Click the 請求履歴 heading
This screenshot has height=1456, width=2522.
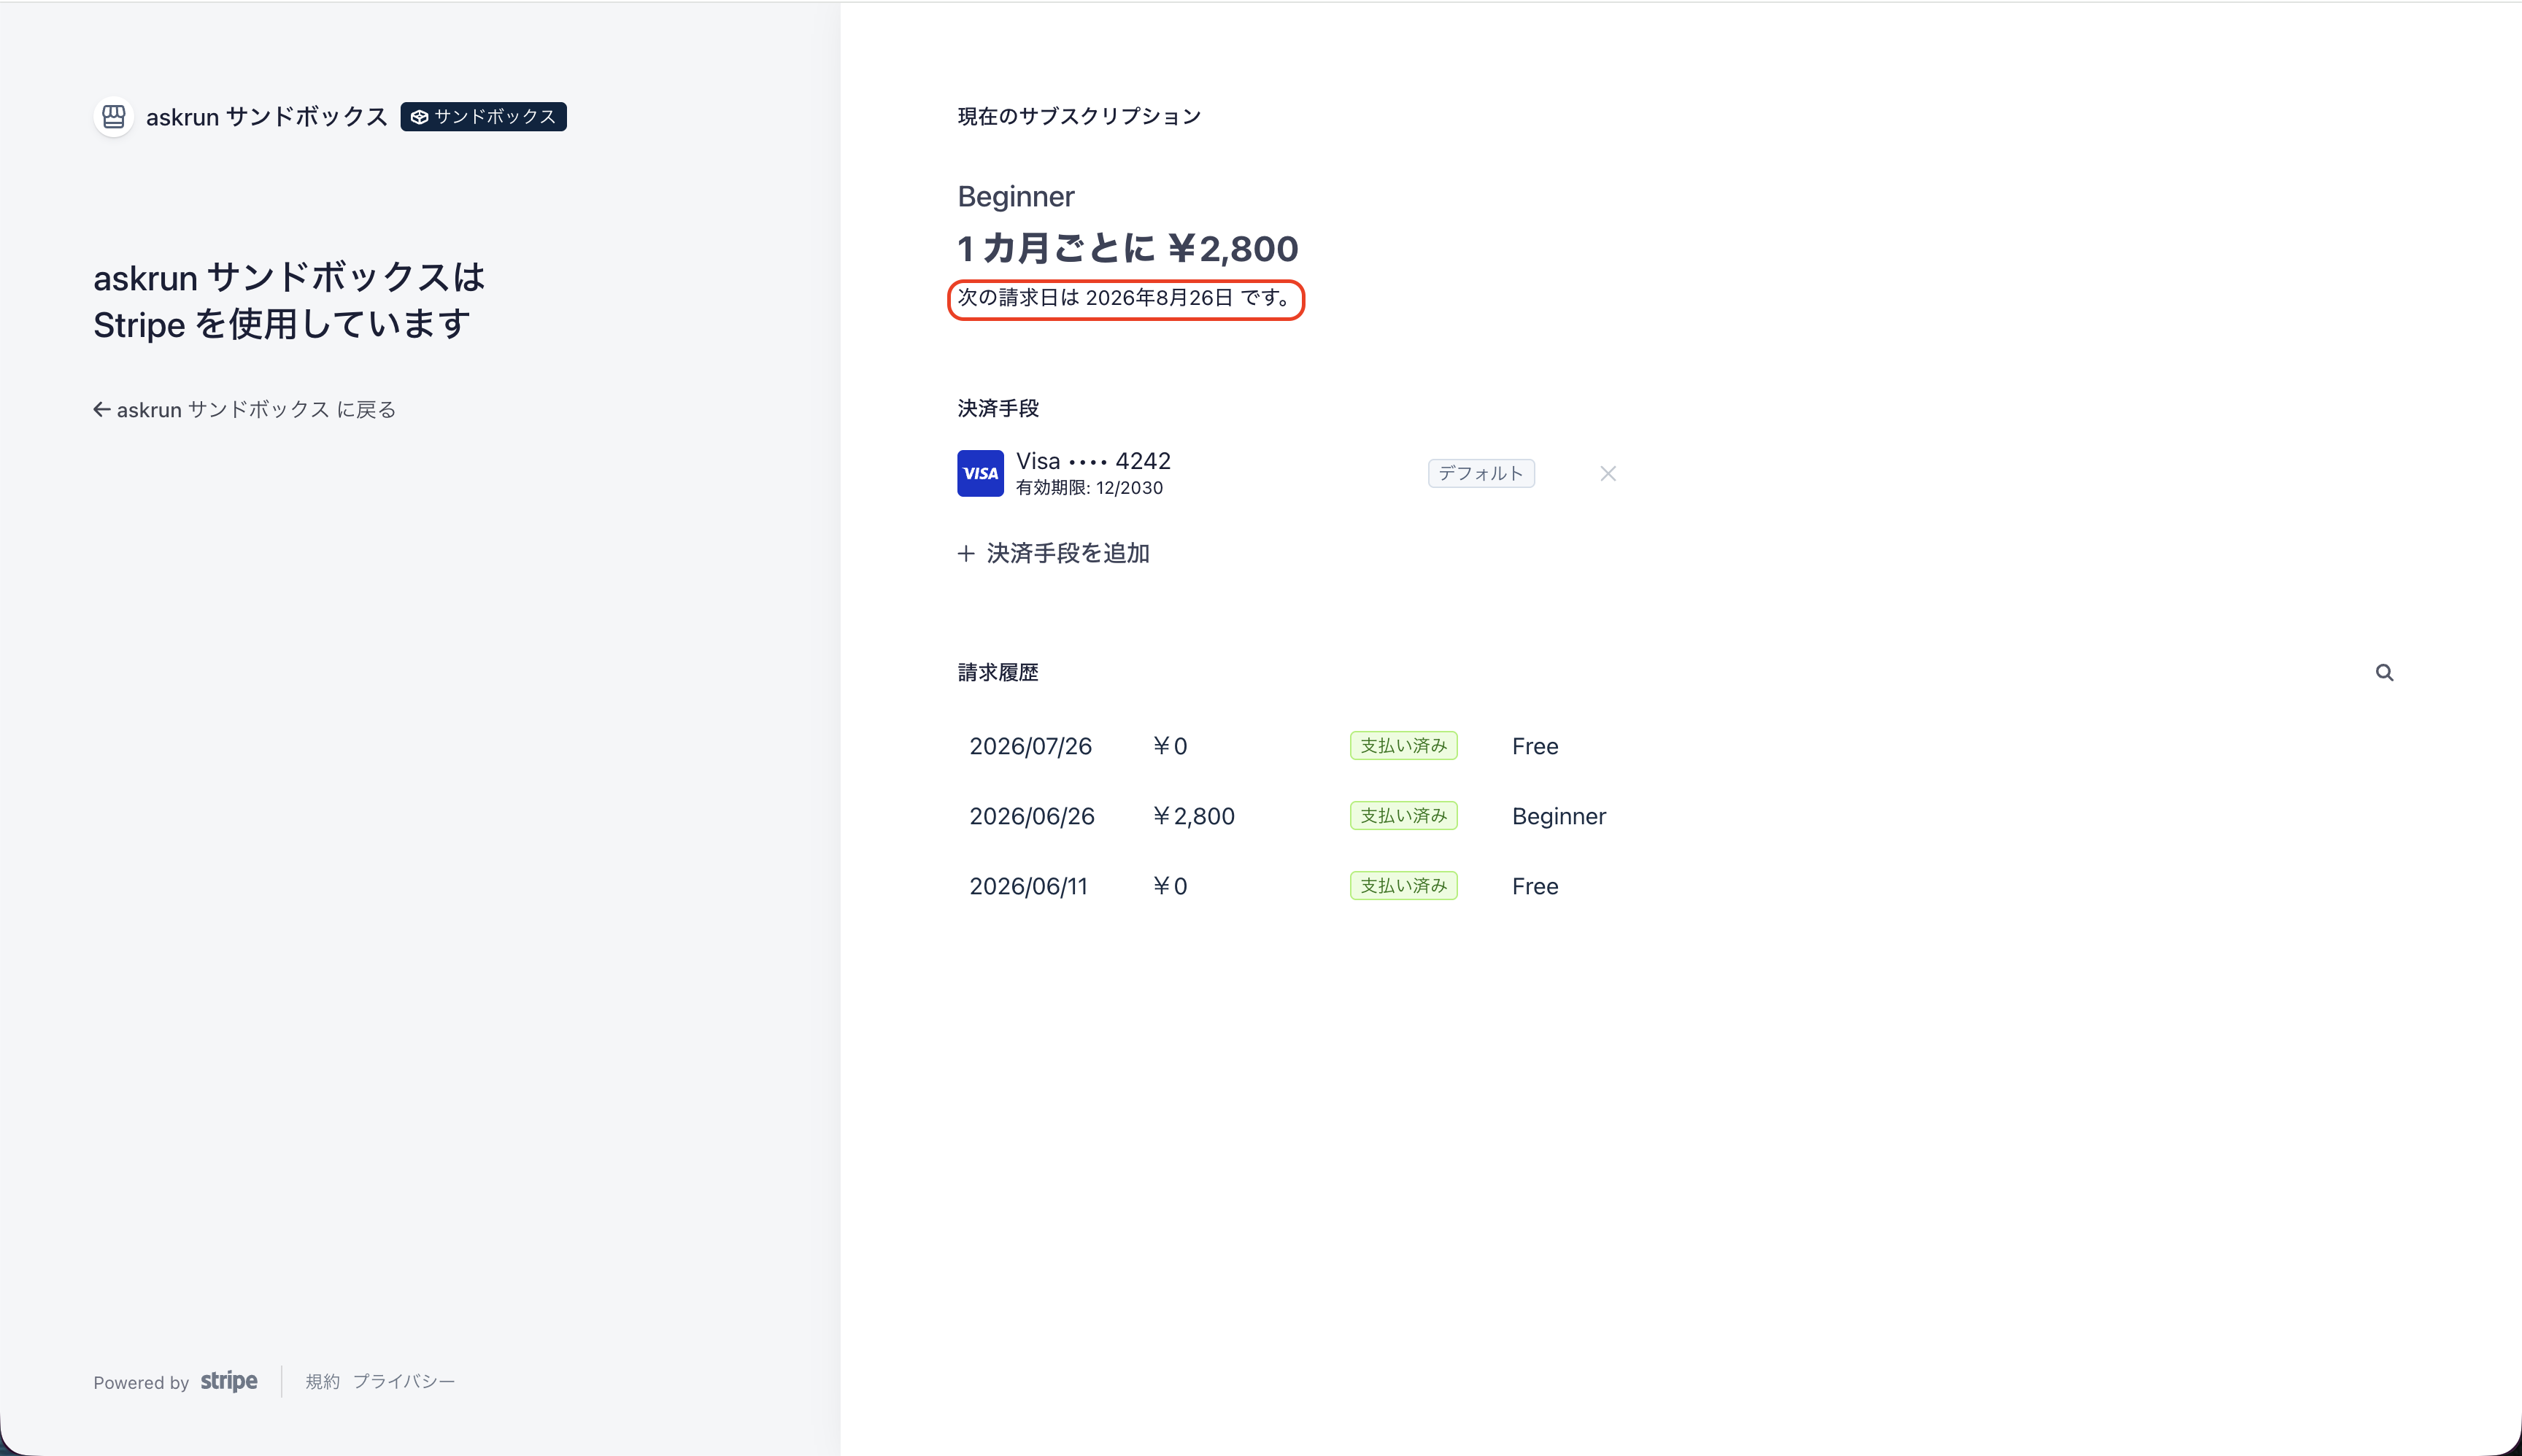click(x=998, y=673)
